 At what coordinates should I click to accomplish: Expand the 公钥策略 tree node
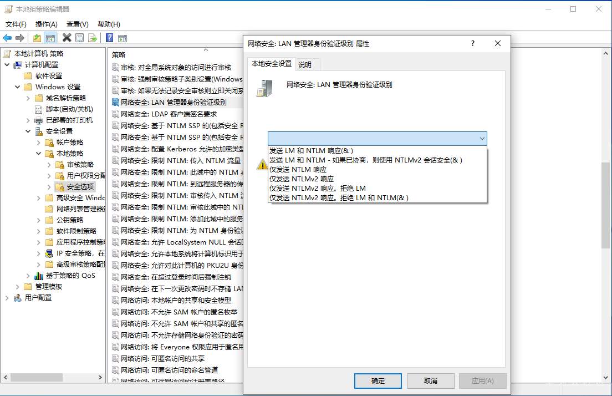click(39, 220)
